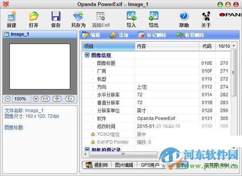Screen dimensions: 242x176
Task: Set preview to 1:1 size
Action: 45,99
